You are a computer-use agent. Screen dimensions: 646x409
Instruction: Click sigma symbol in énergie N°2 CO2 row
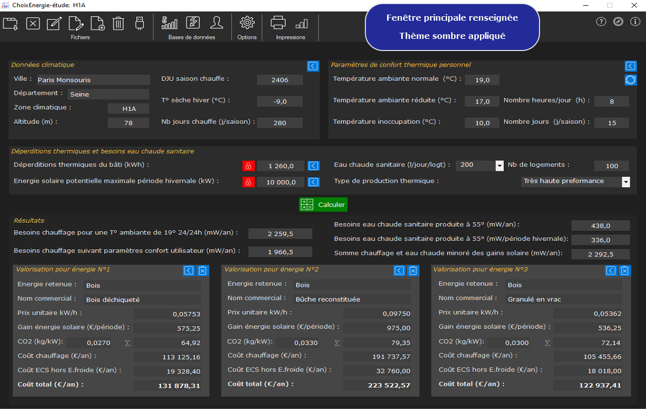pos(337,343)
